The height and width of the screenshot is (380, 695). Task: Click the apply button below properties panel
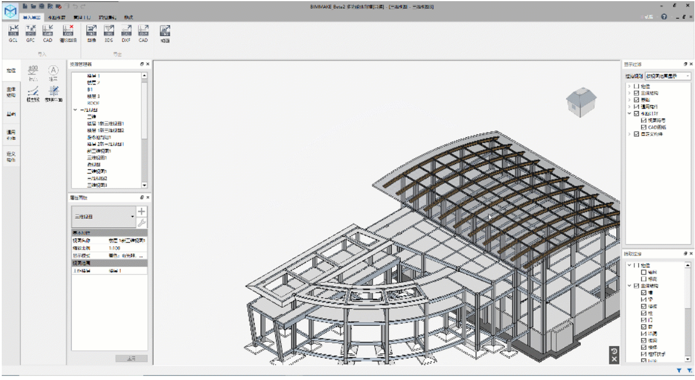tap(131, 358)
